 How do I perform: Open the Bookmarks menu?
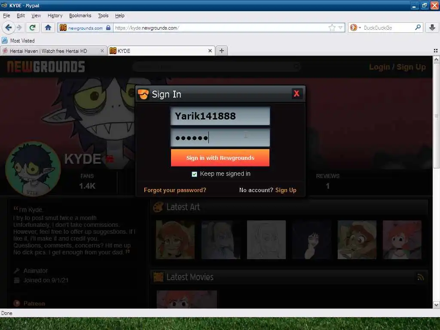[80, 15]
